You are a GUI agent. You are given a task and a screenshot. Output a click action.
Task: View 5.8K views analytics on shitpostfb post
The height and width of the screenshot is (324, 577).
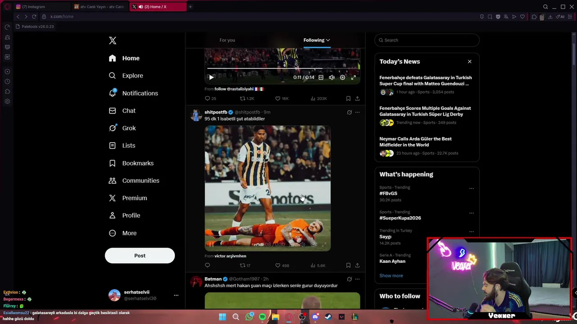(318, 265)
